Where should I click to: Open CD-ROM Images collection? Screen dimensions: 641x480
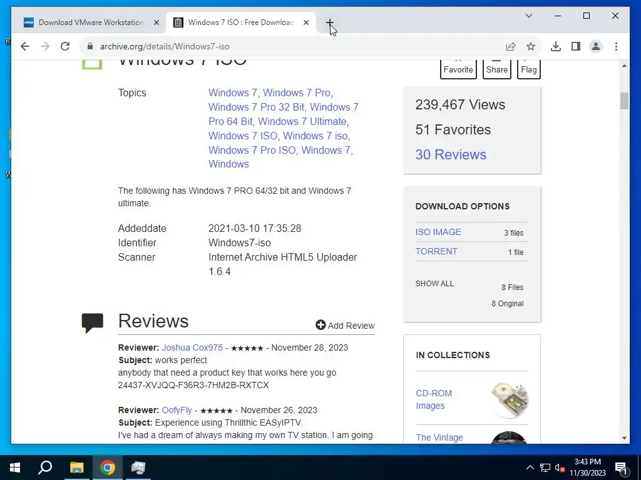[434, 399]
